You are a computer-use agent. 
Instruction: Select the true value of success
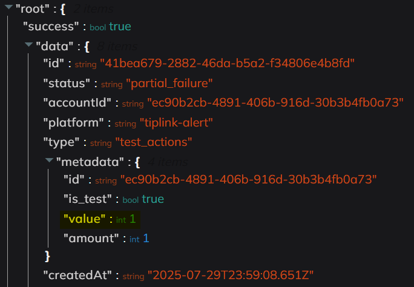click(x=120, y=27)
